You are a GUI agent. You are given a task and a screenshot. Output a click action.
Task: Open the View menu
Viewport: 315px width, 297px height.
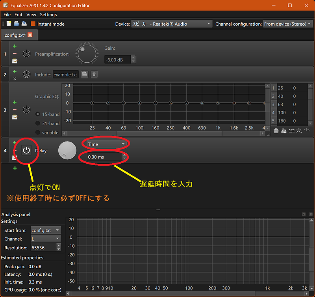pos(31,15)
